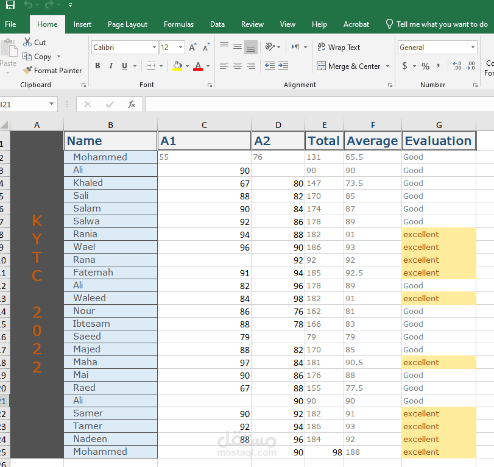Image resolution: width=494 pixels, height=467 pixels.
Task: Apply Accounting dollar number format
Action: pyautogui.click(x=405, y=66)
